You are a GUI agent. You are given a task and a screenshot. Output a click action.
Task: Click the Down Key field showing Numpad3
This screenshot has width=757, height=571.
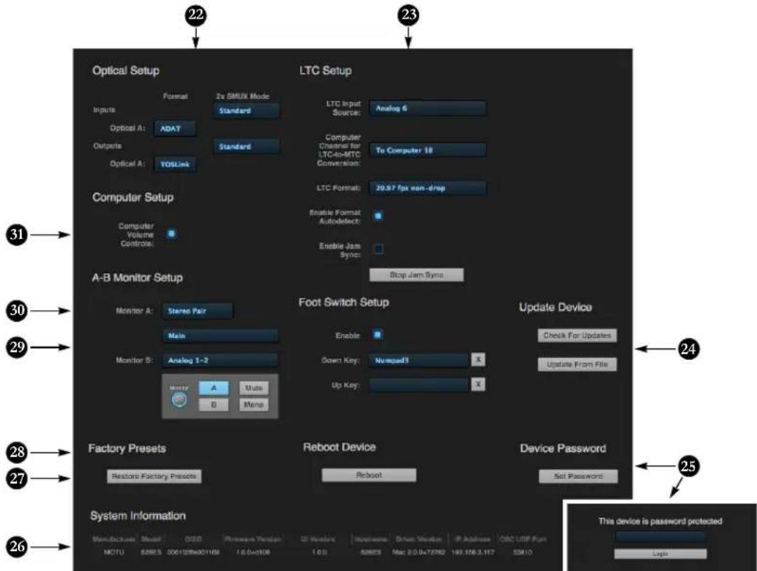pyautogui.click(x=419, y=360)
